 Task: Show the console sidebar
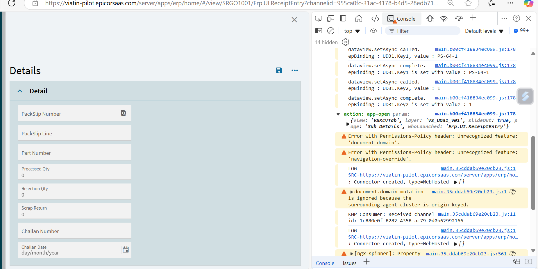(x=319, y=31)
